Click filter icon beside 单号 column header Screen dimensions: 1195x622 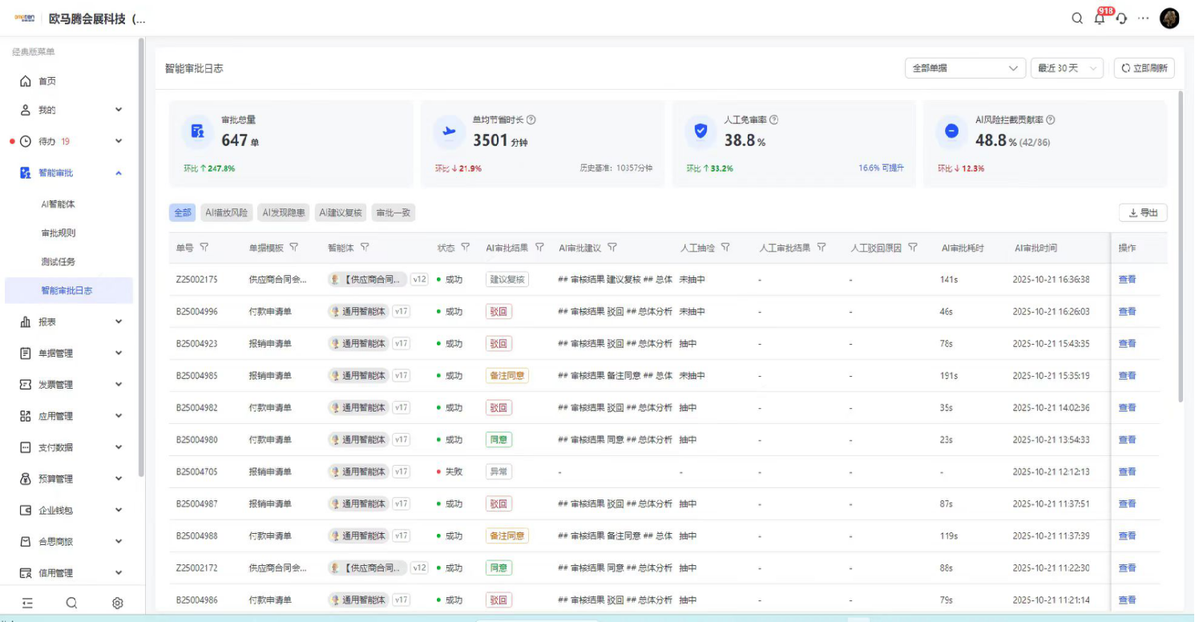click(204, 248)
